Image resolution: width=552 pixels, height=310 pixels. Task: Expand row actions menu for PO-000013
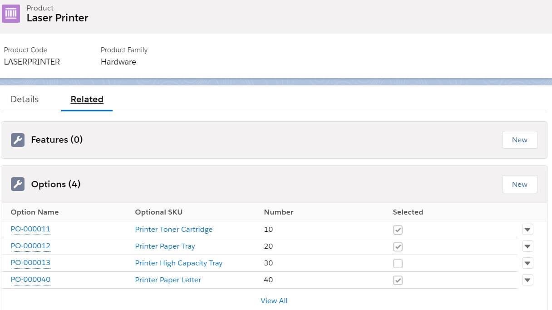point(527,263)
